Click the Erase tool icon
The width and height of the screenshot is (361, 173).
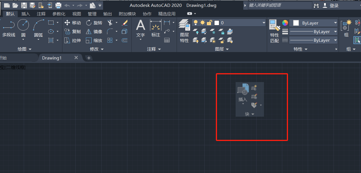[x=125, y=23]
